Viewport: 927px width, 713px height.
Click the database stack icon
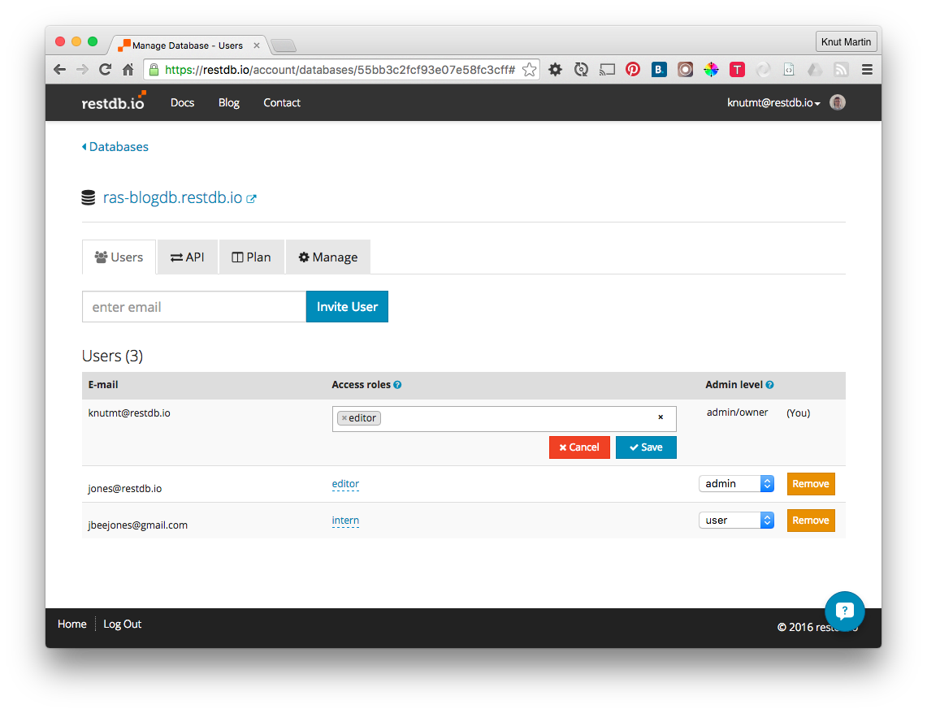point(88,197)
